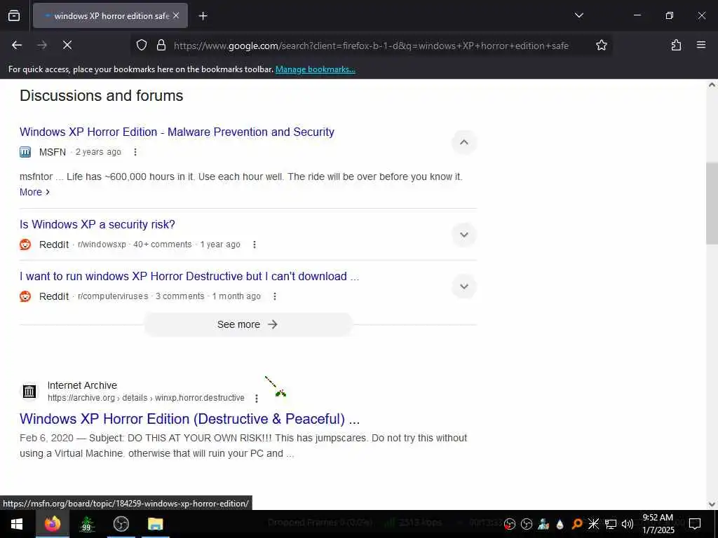Image resolution: width=718 pixels, height=538 pixels.
Task: Click the scrollbar down arrow
Action: click(x=712, y=504)
